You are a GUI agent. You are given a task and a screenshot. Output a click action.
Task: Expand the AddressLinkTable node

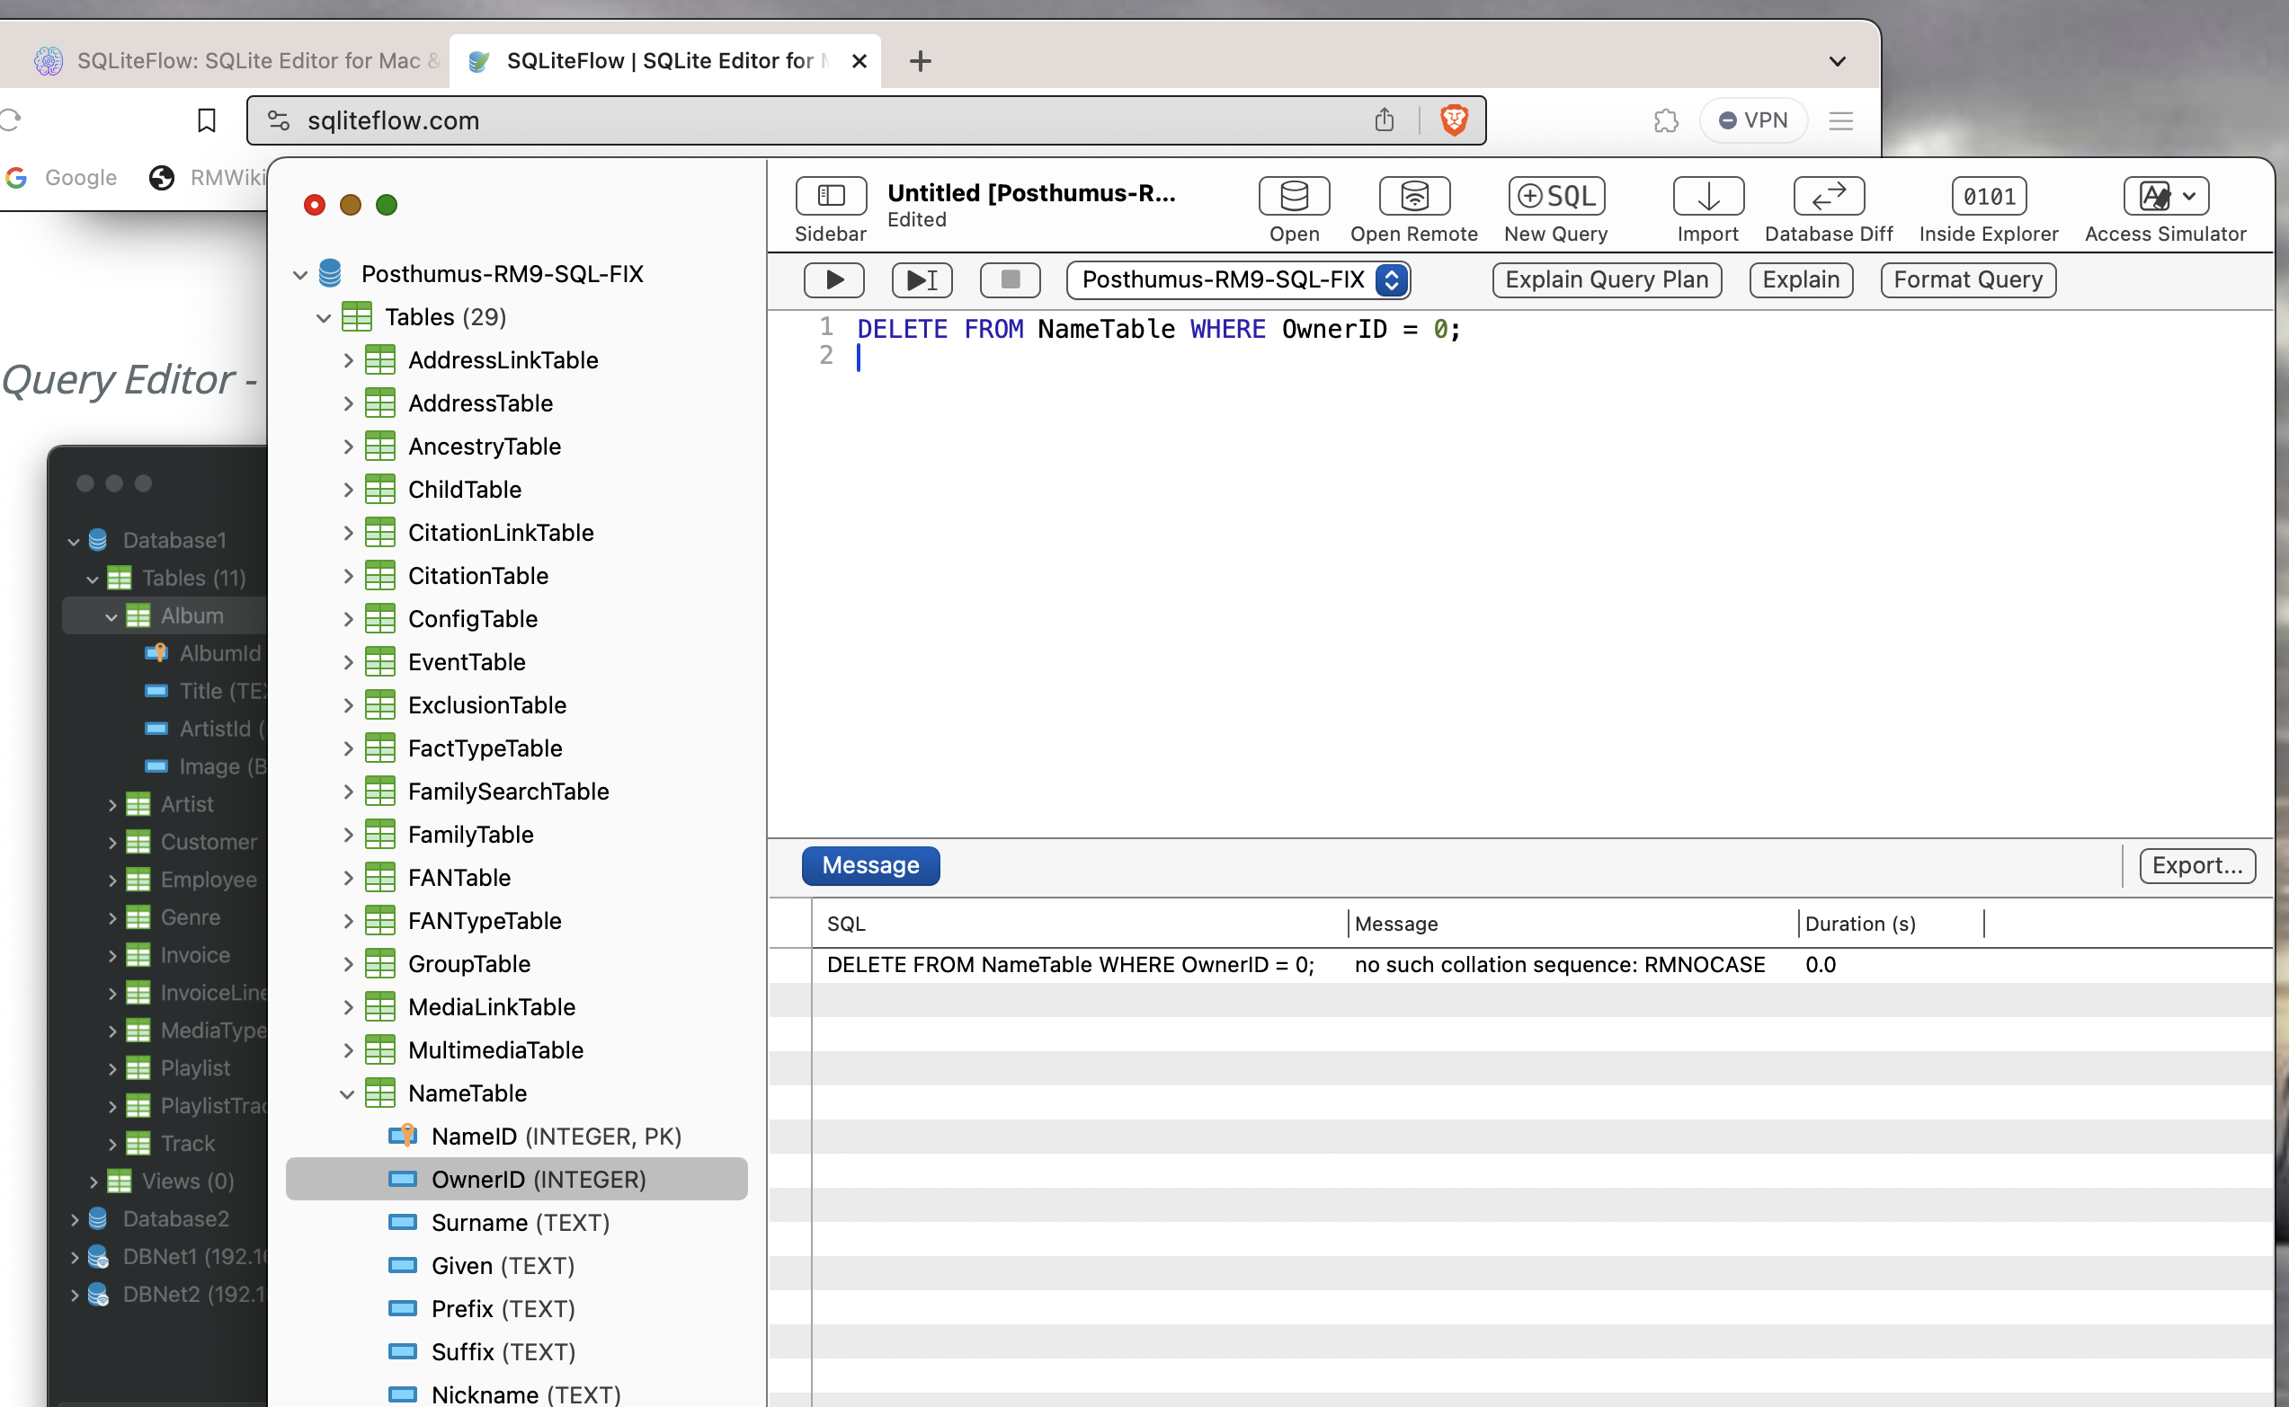(x=347, y=360)
